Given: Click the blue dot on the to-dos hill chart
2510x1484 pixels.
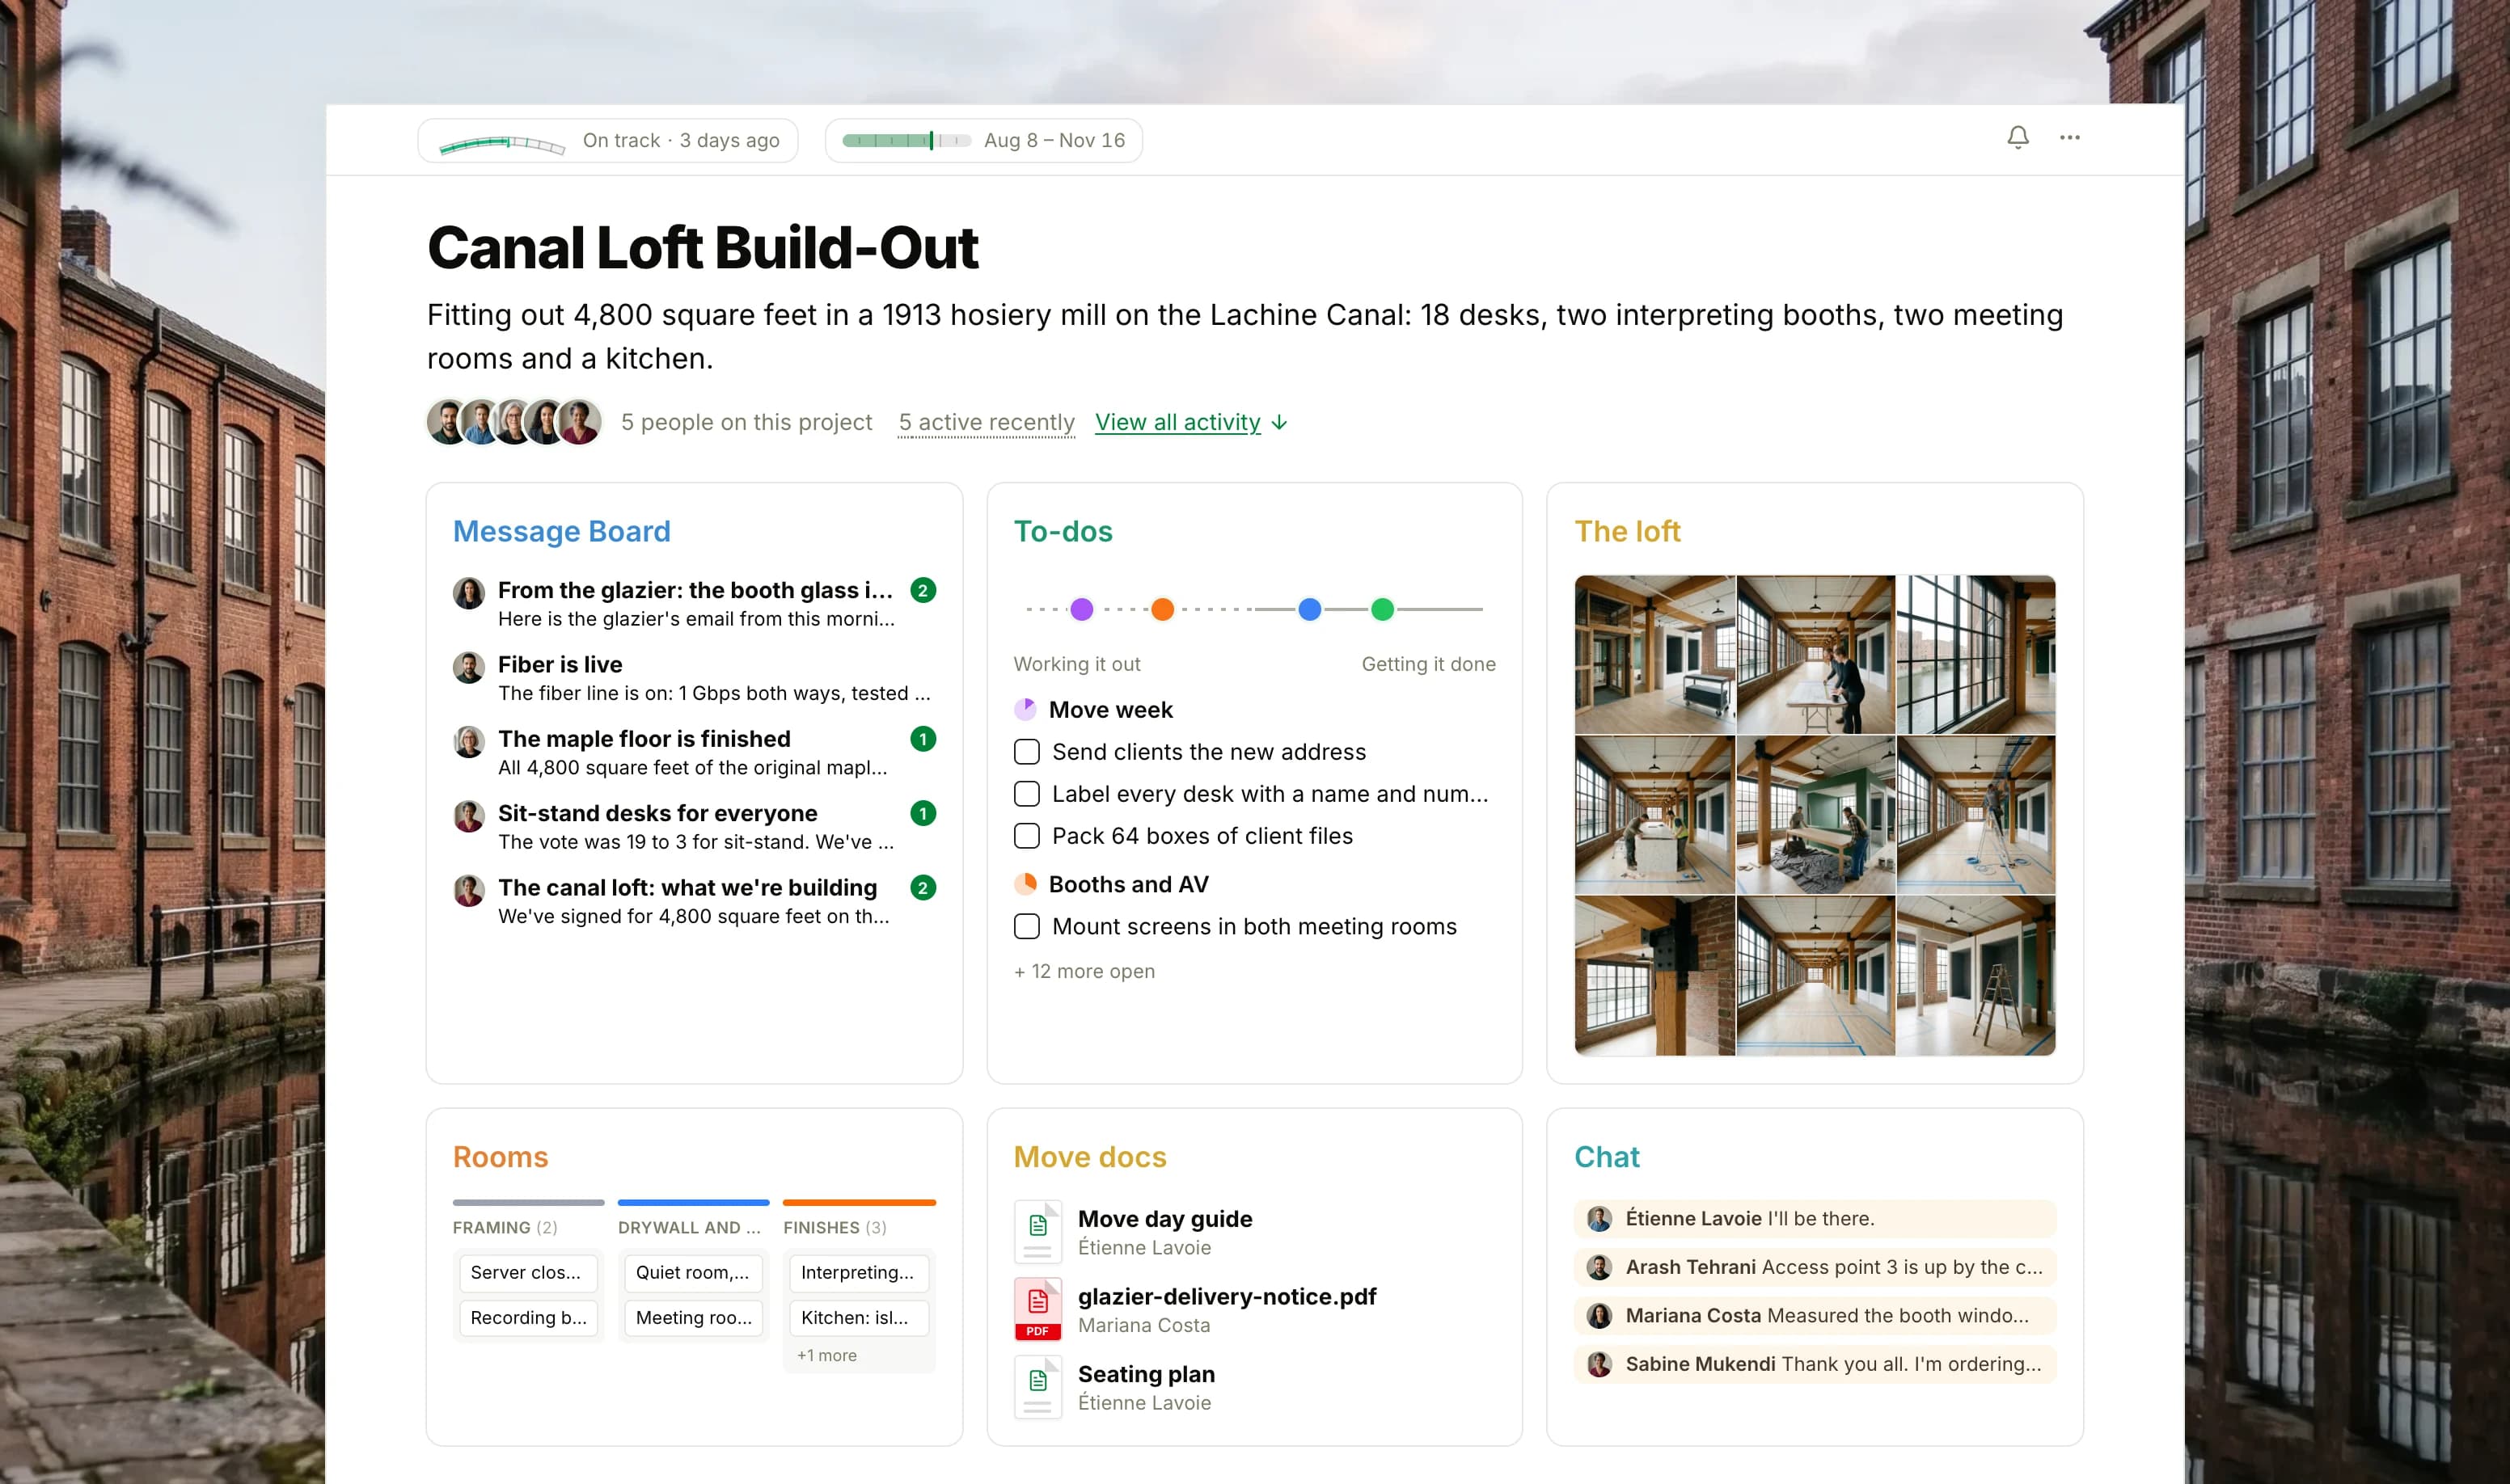Looking at the screenshot, I should point(1309,609).
